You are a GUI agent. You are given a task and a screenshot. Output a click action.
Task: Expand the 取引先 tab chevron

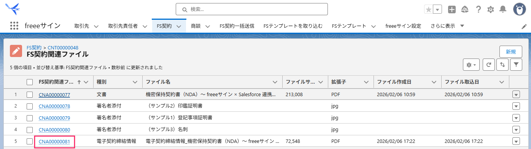click(x=96, y=26)
